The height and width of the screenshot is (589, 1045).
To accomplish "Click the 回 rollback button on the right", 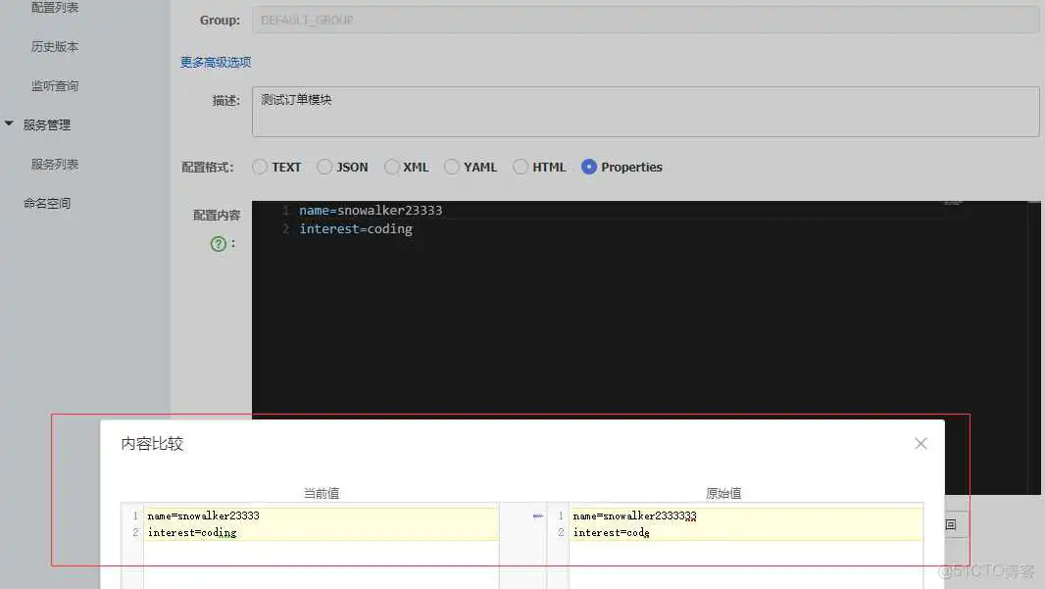I will pos(950,524).
